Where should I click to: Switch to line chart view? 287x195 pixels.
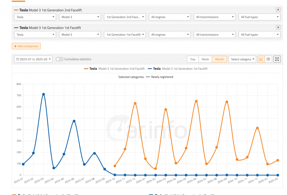[x=261, y=59]
